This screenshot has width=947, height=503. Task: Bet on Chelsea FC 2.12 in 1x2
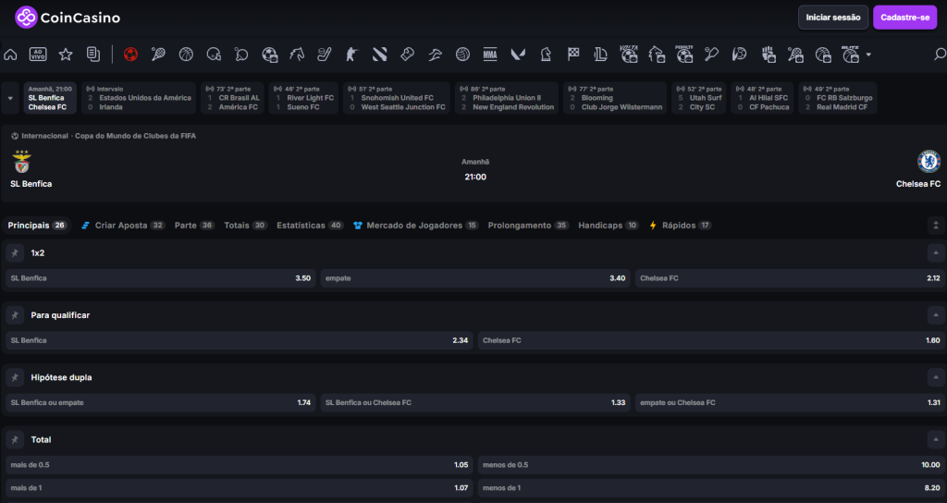(x=790, y=278)
